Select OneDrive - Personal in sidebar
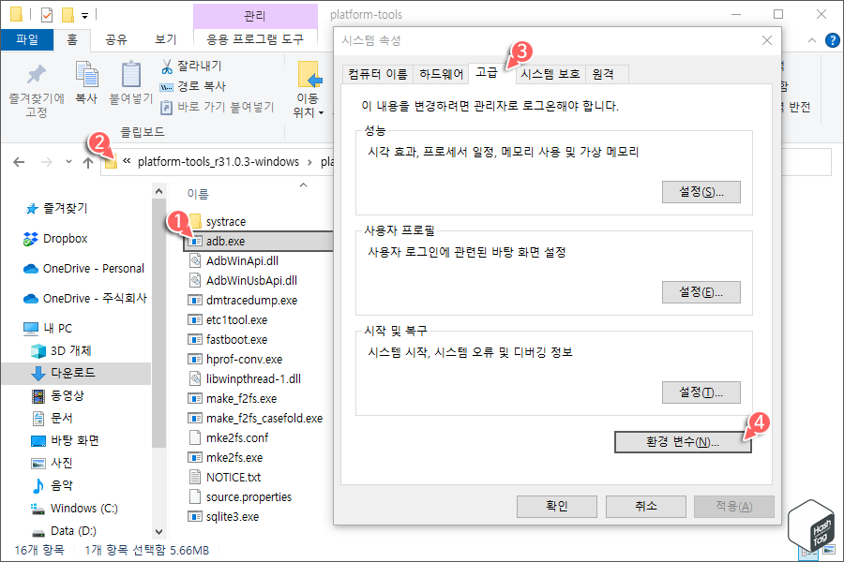844x562 pixels. [x=84, y=269]
